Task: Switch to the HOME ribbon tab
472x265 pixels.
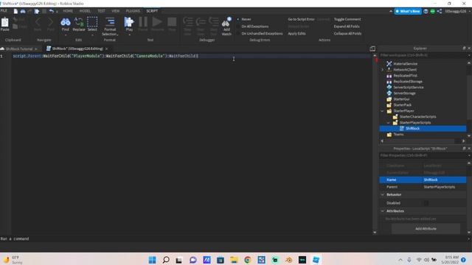Action: (x=68, y=11)
